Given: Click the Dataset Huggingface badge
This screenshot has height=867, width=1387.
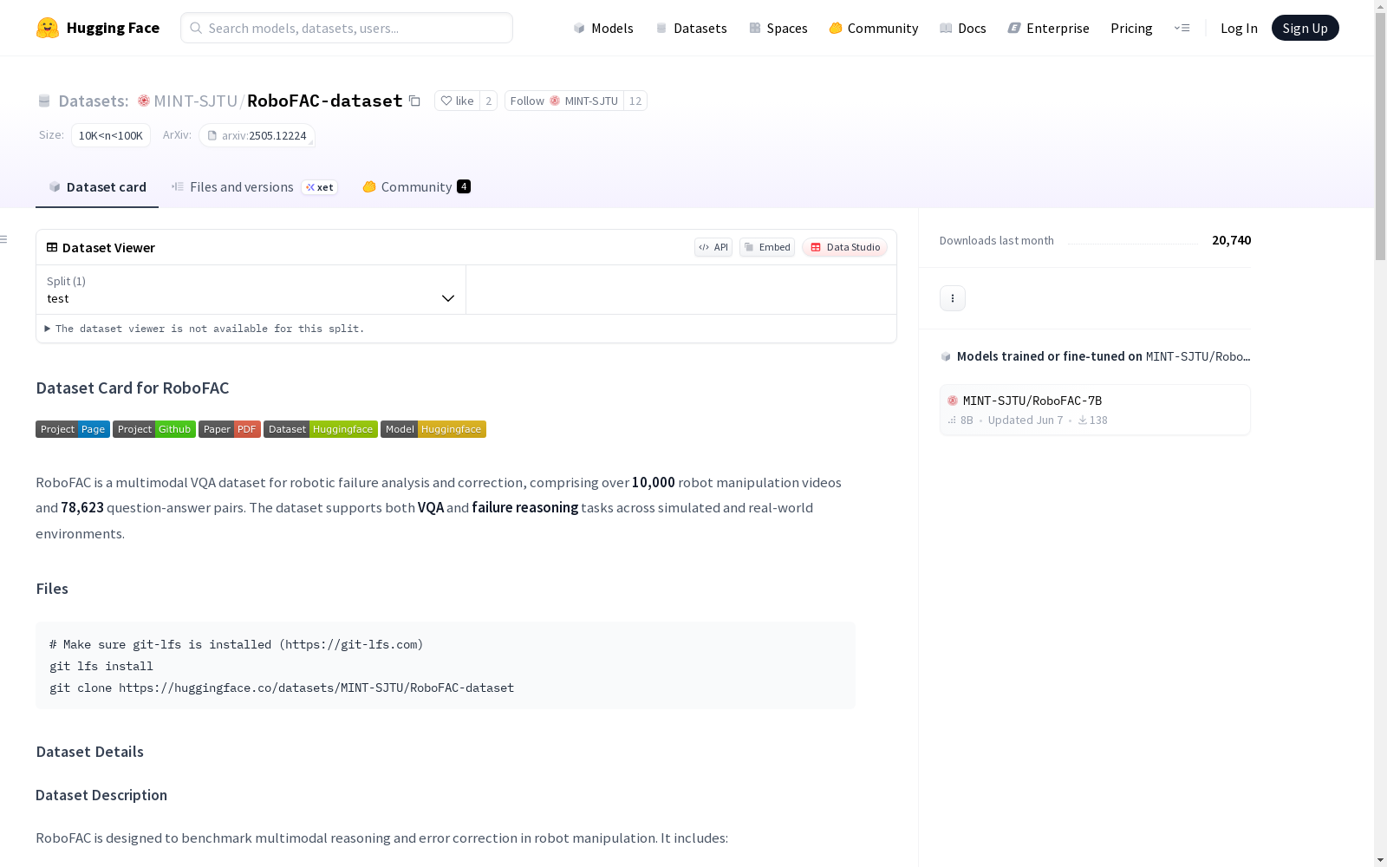Looking at the screenshot, I should click(x=321, y=429).
